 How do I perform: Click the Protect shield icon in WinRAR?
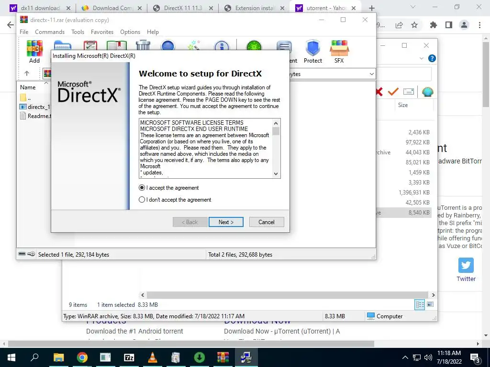313,48
